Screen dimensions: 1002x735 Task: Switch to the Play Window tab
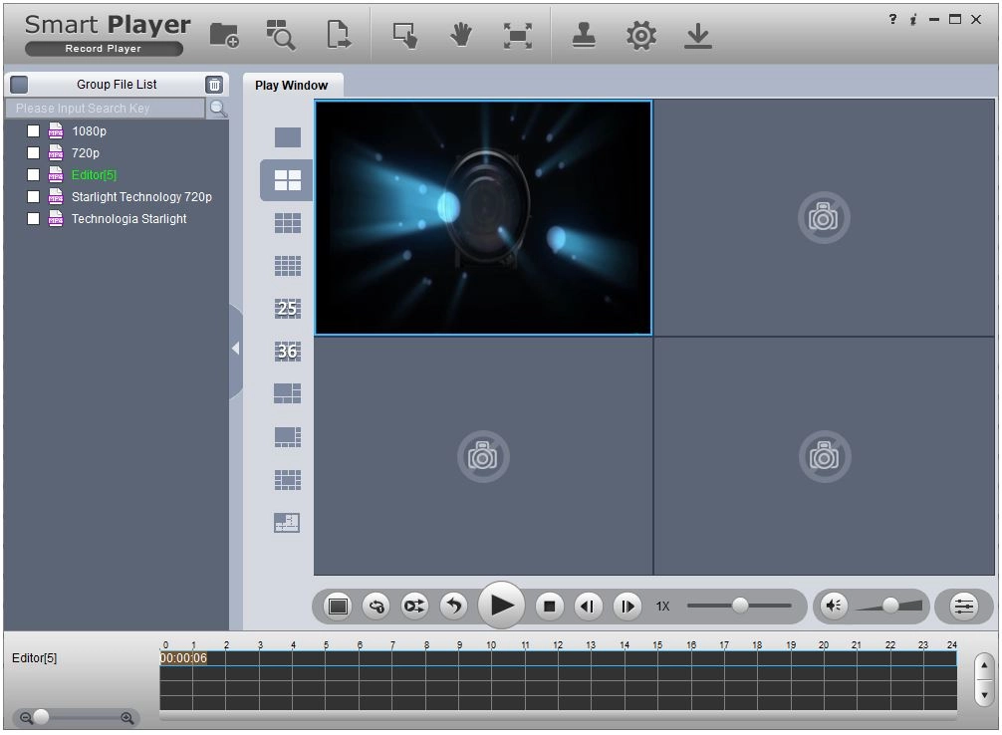(292, 85)
